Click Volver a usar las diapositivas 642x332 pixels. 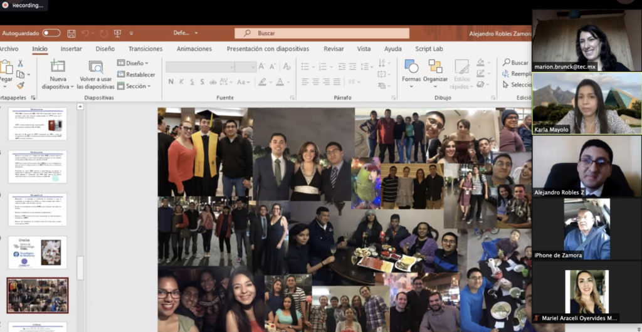tap(95, 75)
